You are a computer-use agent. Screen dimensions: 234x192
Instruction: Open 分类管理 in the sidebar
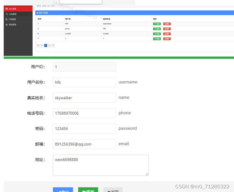coord(18,14)
